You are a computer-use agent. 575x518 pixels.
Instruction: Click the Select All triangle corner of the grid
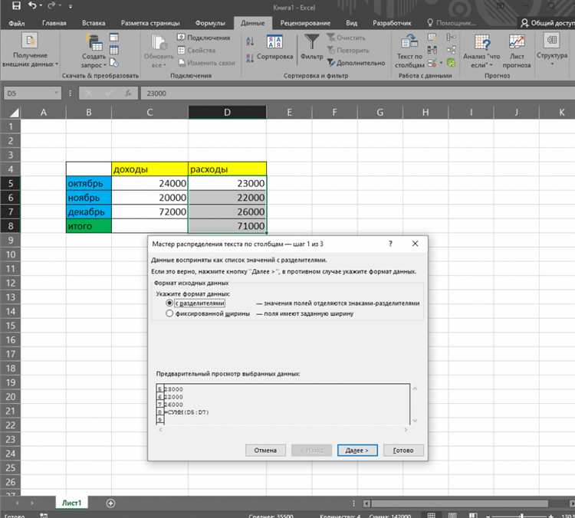click(14, 112)
